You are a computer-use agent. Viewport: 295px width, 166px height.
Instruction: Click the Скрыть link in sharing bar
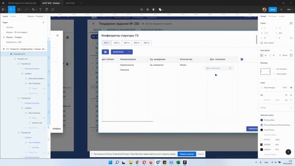pyautogui.click(x=201, y=154)
